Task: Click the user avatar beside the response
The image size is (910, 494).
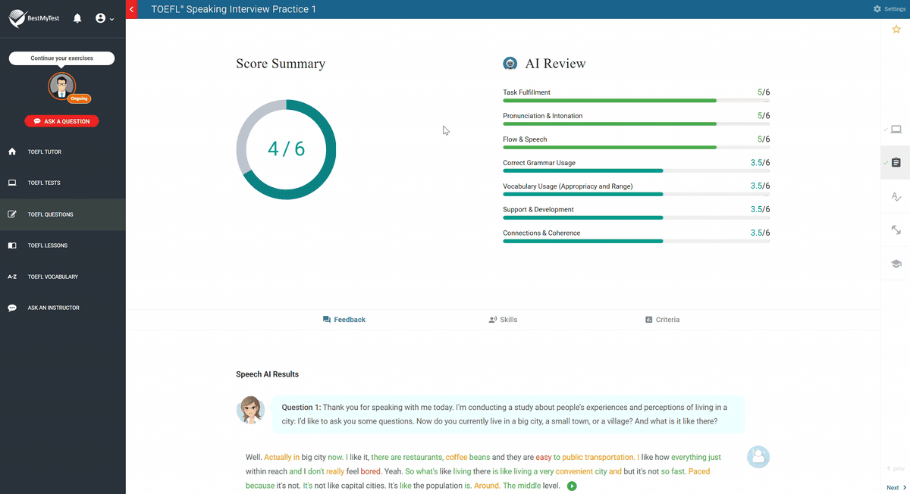Action: pos(758,457)
